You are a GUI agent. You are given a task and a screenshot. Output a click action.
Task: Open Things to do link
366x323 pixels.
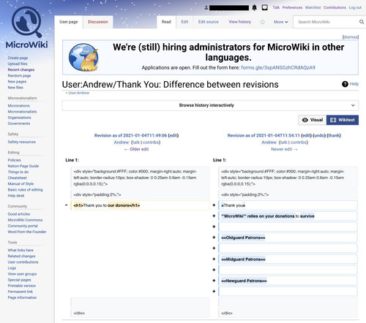click(18, 172)
